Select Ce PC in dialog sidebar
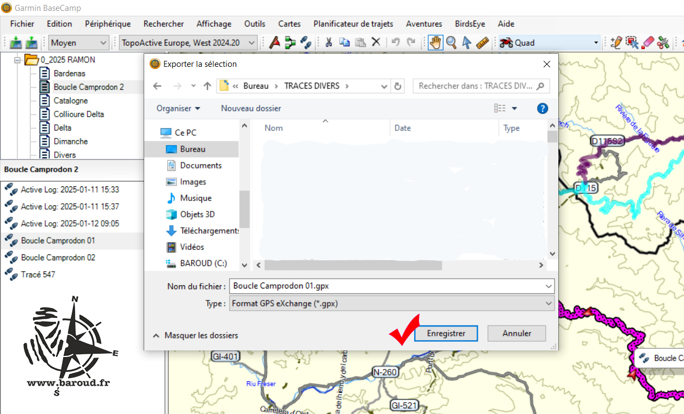The height and width of the screenshot is (414, 684). (x=178, y=133)
